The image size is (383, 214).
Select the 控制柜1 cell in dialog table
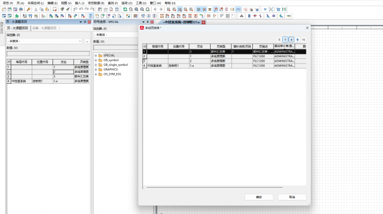[x=179, y=66]
